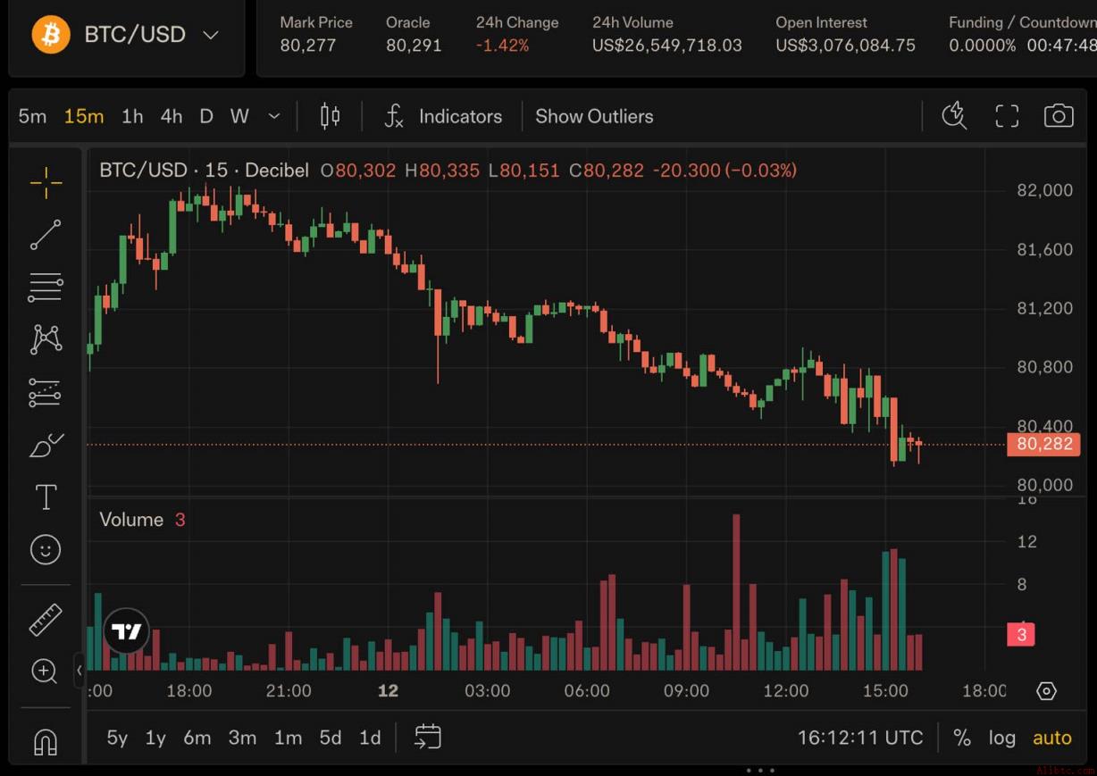Click the Funding / Countdown value
The height and width of the screenshot is (776, 1097).
(1022, 46)
